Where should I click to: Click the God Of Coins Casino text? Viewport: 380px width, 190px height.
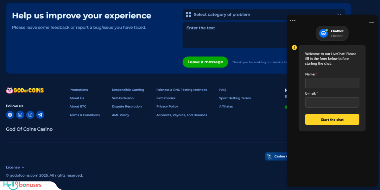point(29,129)
